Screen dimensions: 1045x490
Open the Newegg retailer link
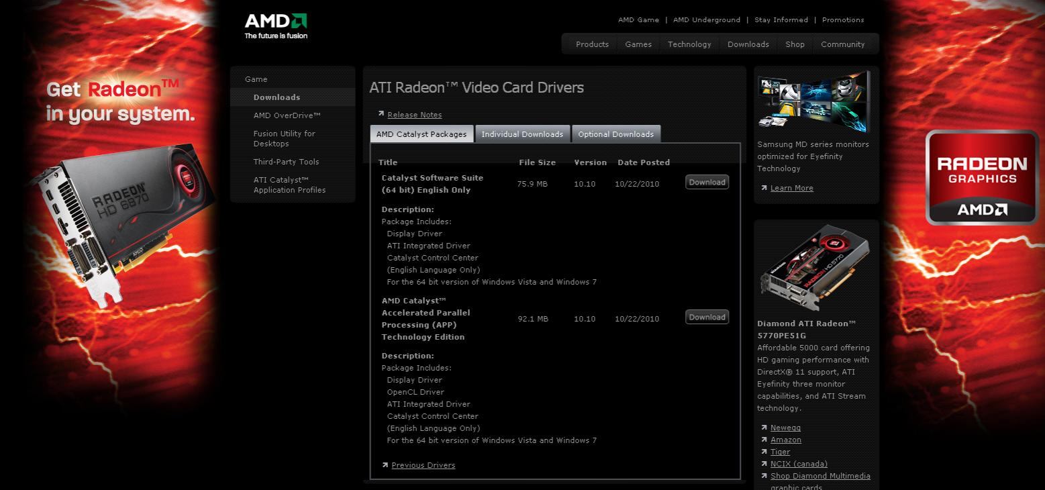coord(785,428)
